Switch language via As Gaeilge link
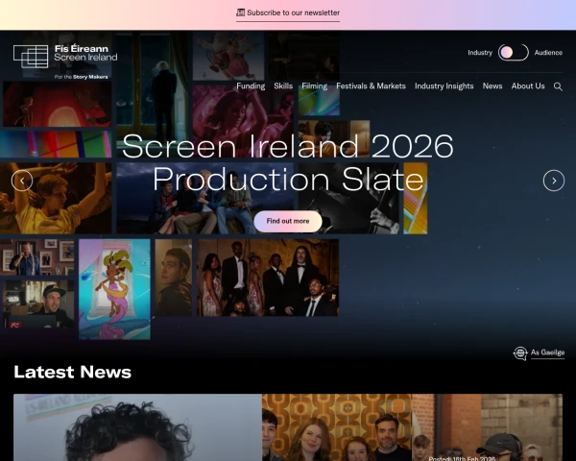 (547, 352)
